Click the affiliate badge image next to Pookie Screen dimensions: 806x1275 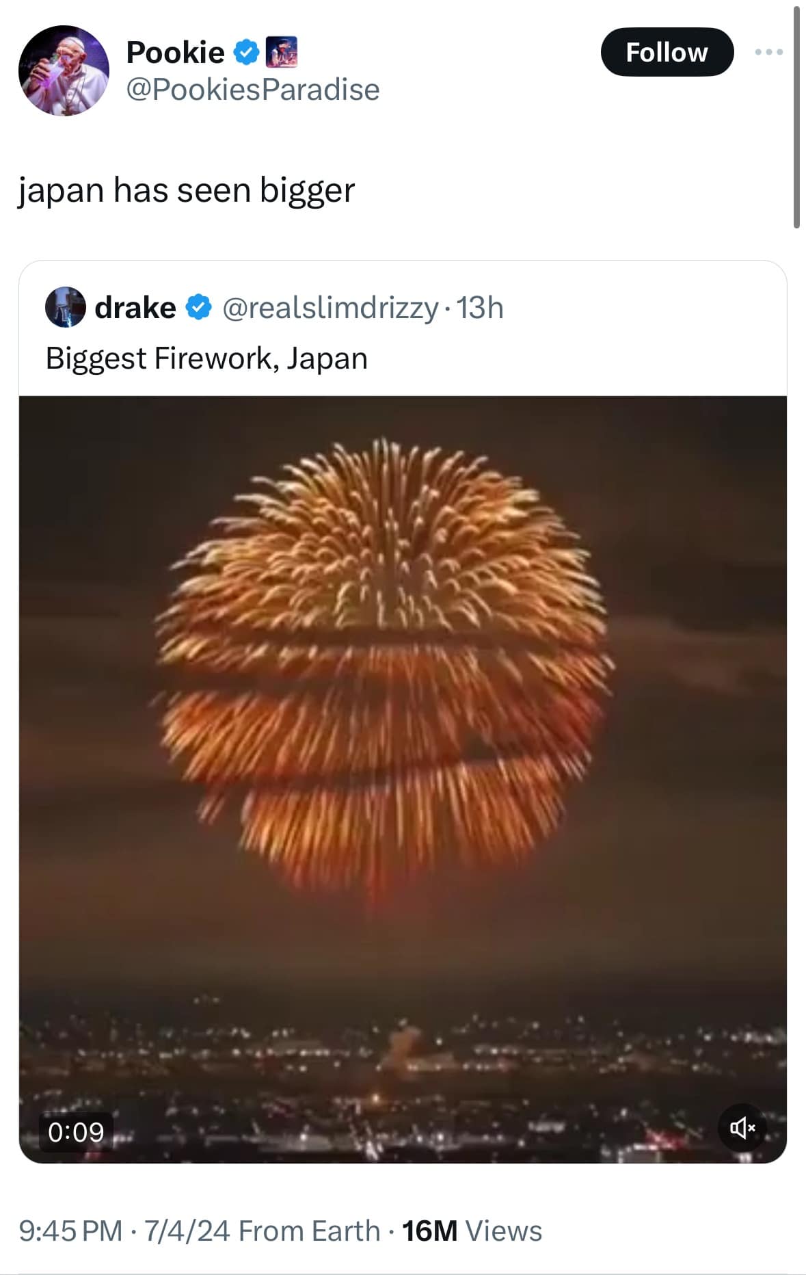tap(281, 53)
